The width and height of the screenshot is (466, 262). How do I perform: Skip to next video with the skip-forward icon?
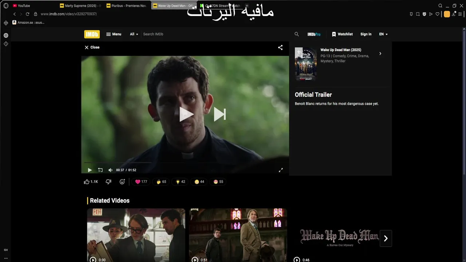(220, 114)
